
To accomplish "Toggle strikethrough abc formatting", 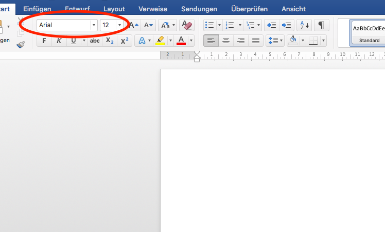I will coord(95,41).
